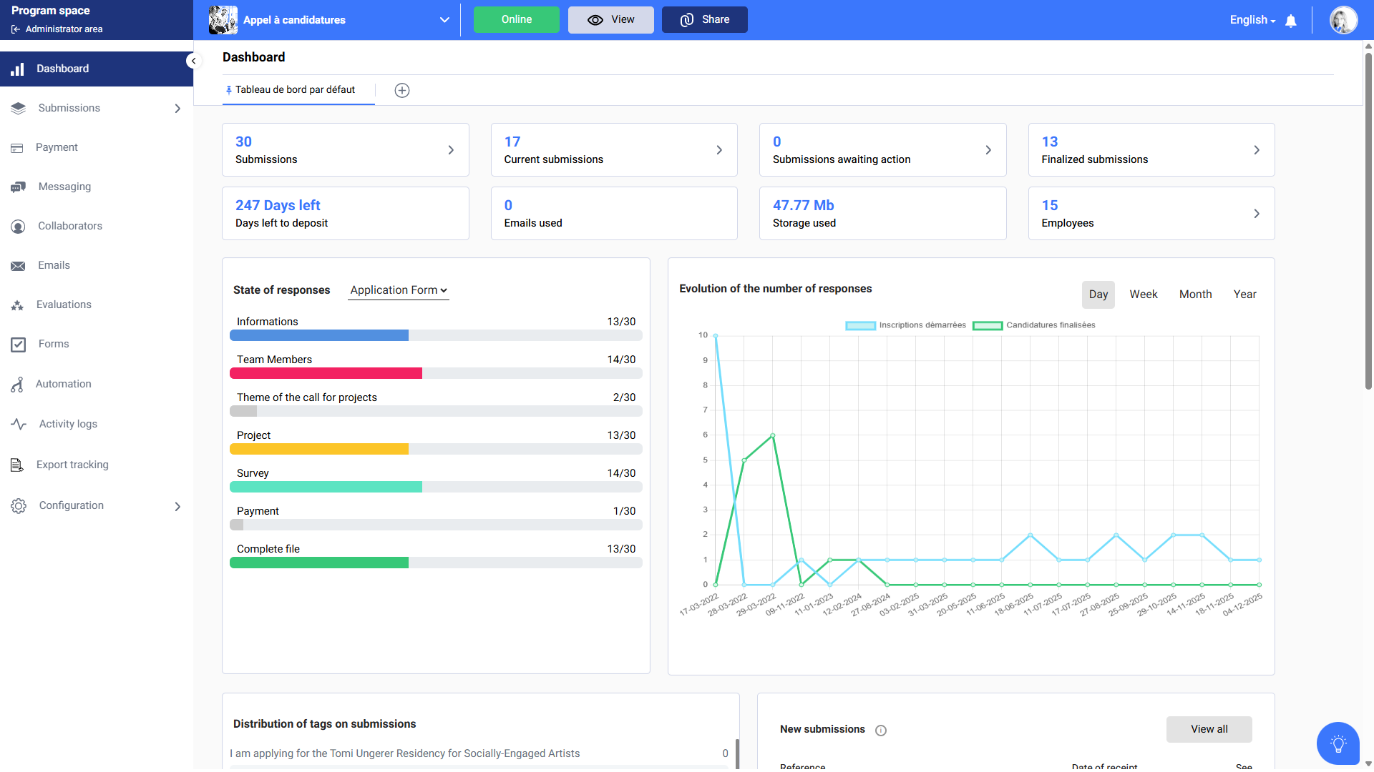Add a new dashboard tab with plus icon

[402, 90]
